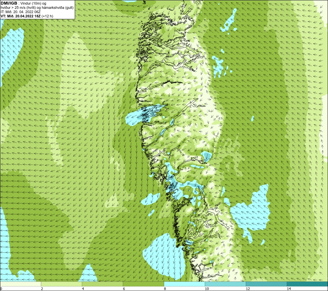This screenshot has height=291, width=328.
Task: Click the '10' label on the wind scale
Action: click(x=207, y=289)
